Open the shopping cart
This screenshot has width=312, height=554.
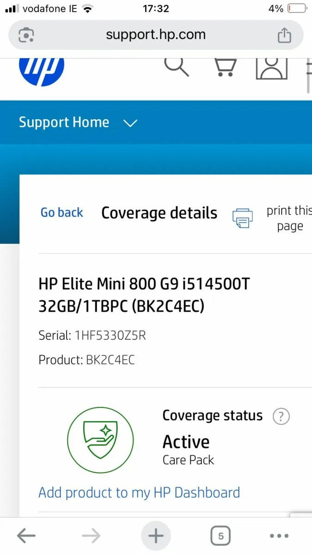pyautogui.click(x=226, y=67)
